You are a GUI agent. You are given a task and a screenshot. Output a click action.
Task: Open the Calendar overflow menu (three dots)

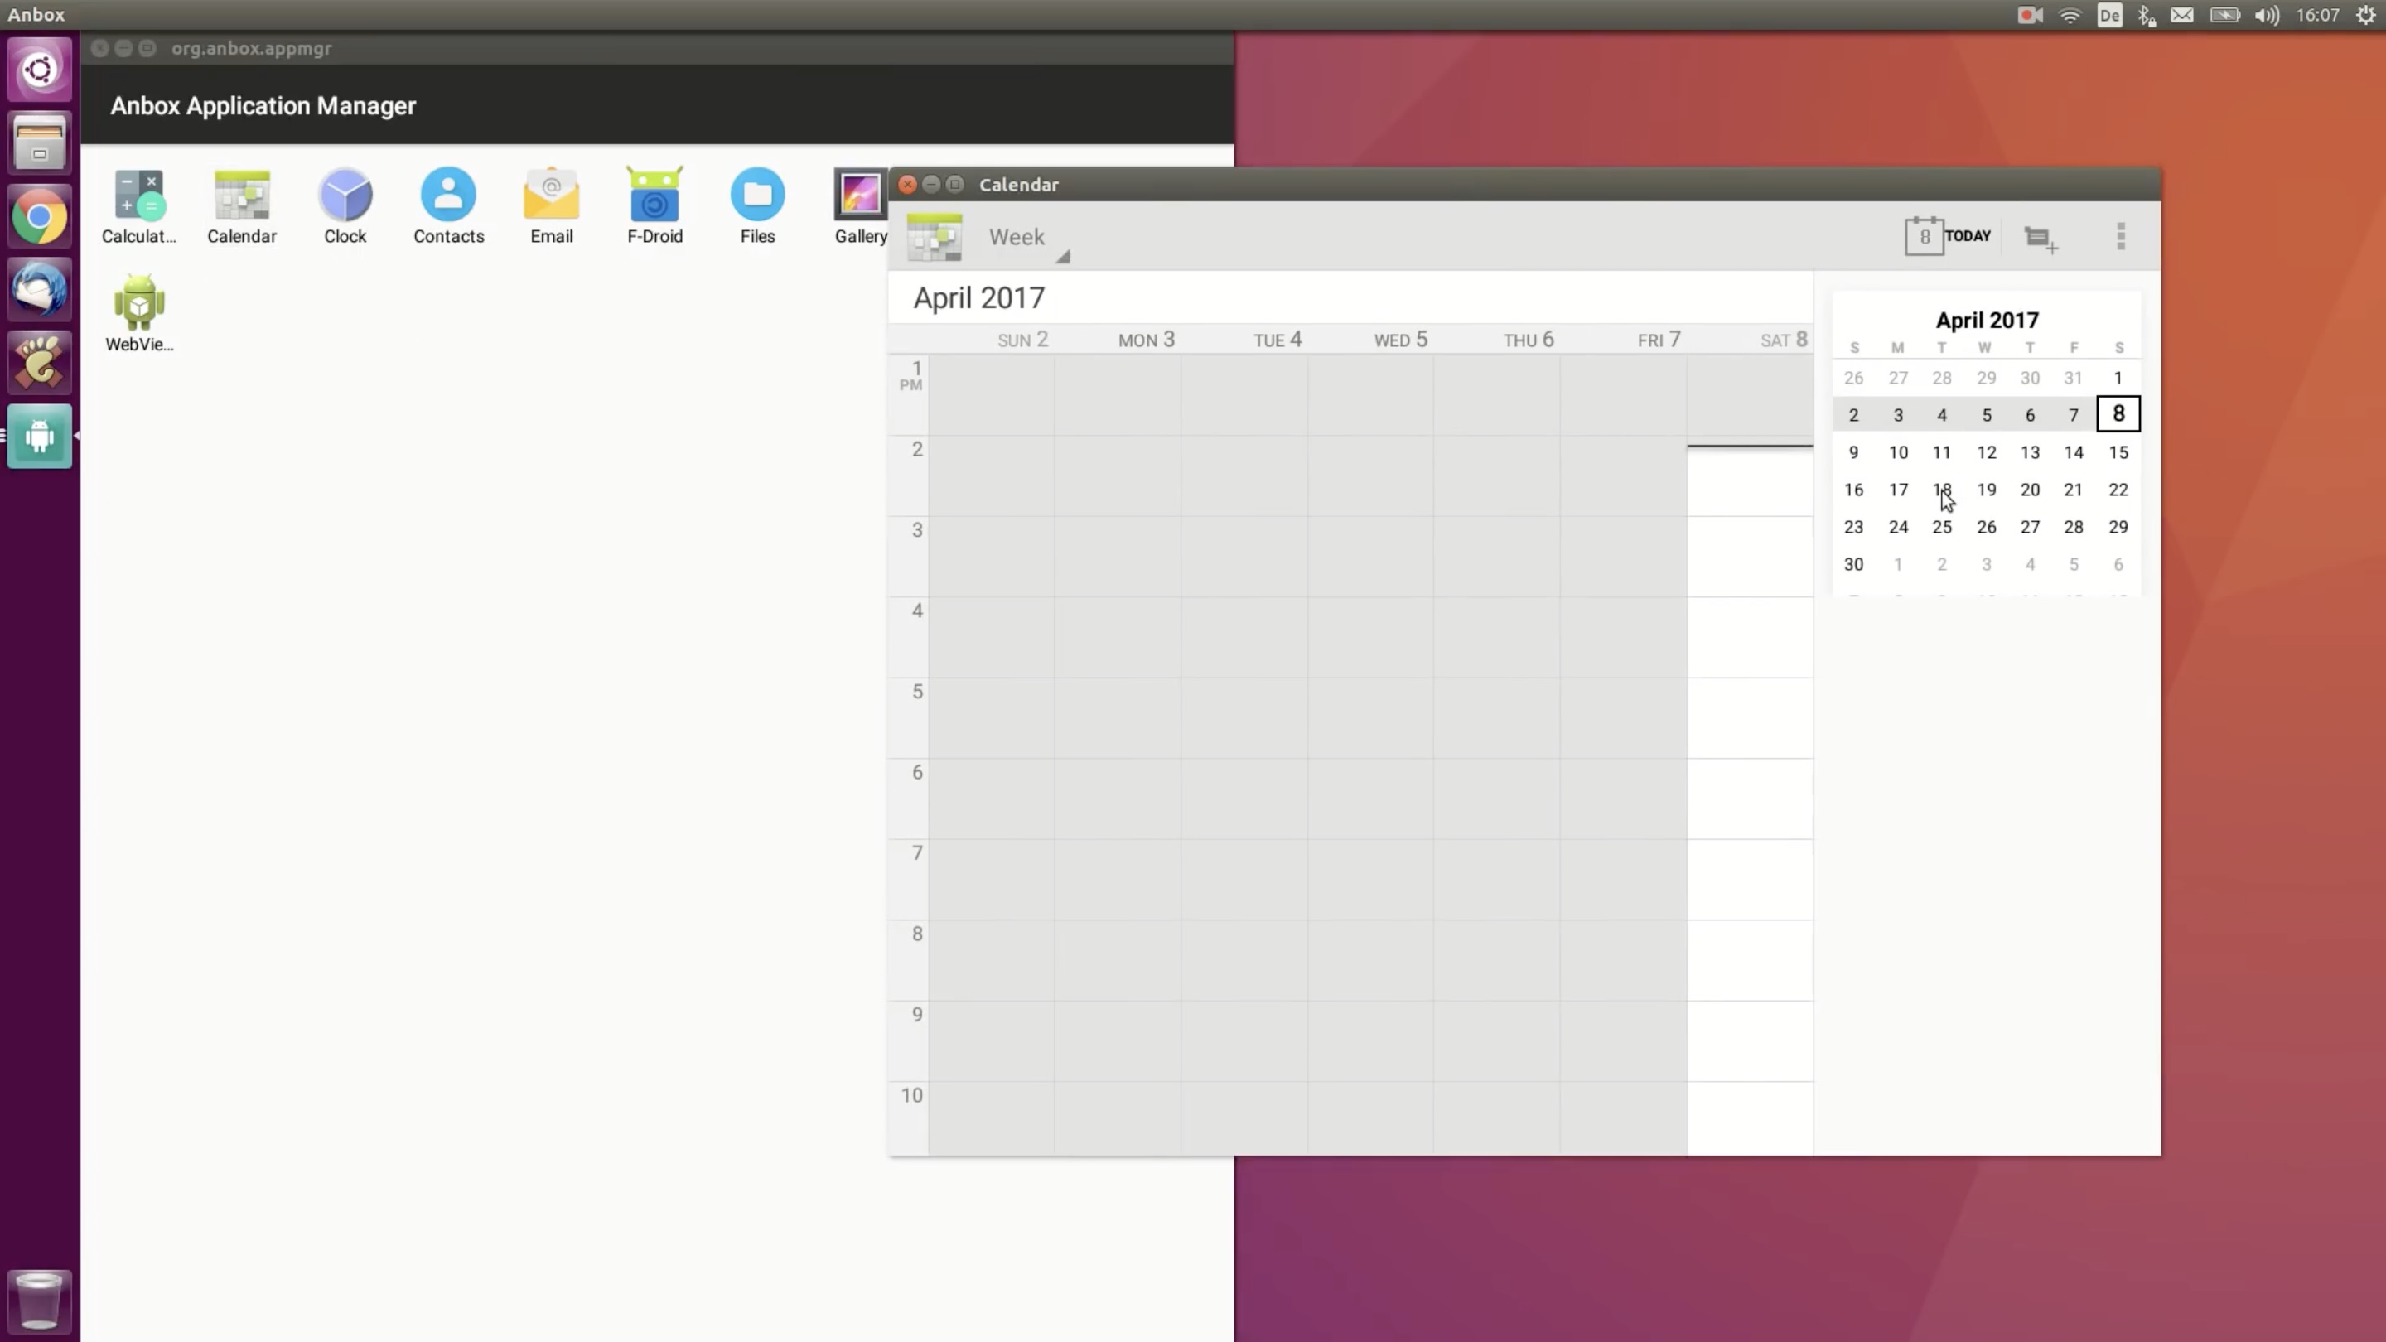[x=2120, y=236]
